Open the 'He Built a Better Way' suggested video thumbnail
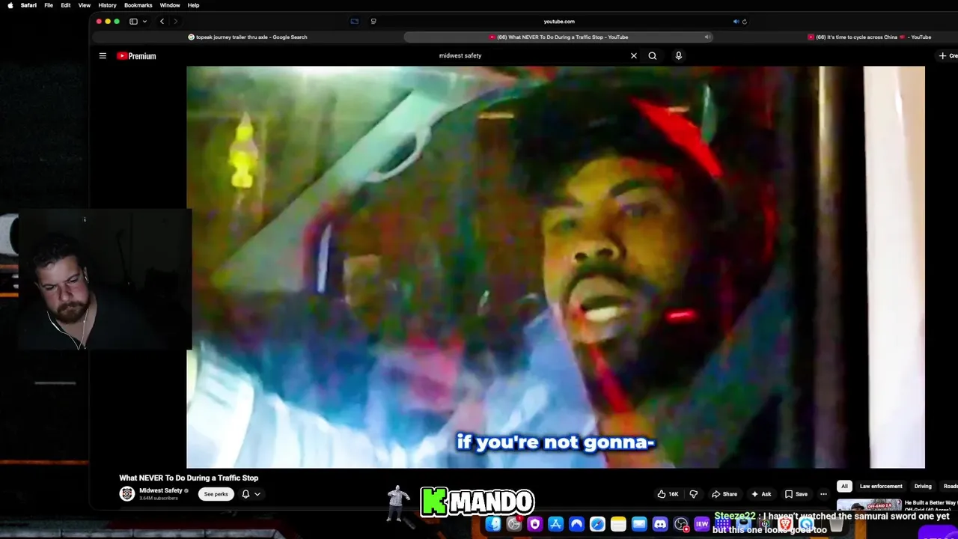 [x=869, y=505]
